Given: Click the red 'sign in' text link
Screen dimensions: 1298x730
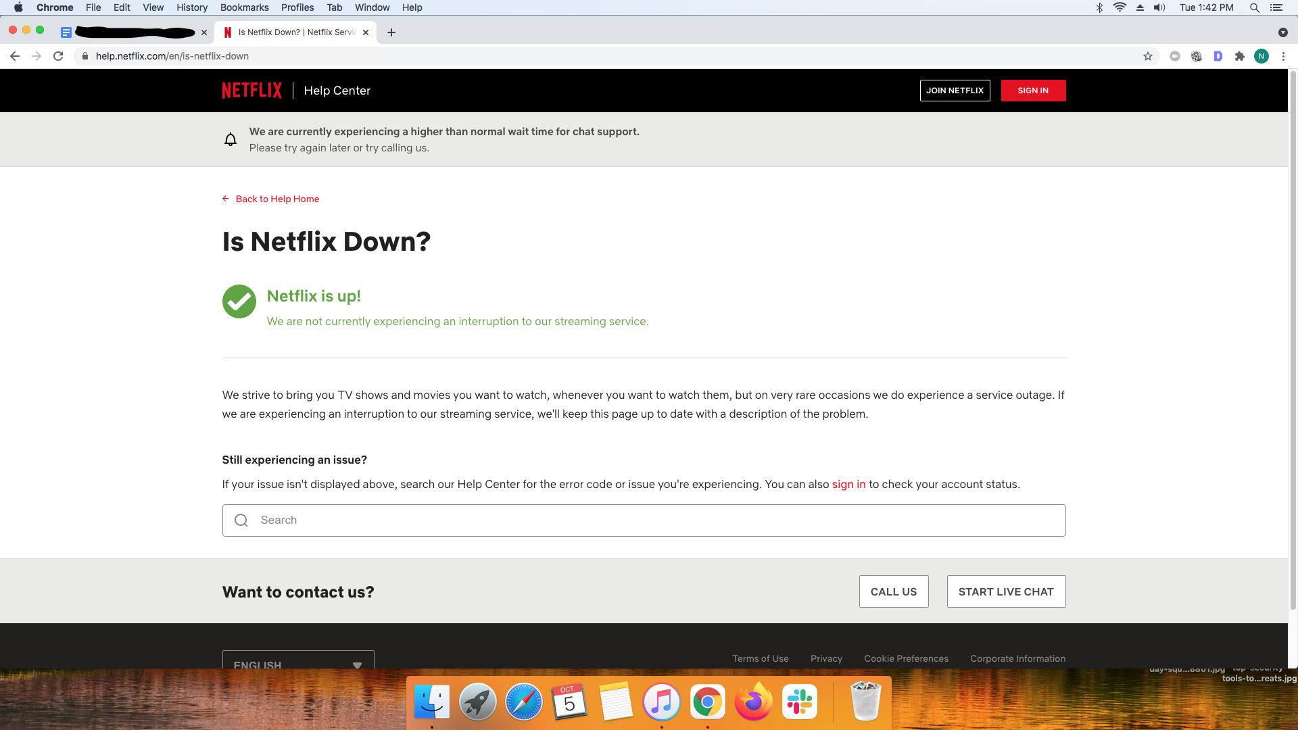Looking at the screenshot, I should (849, 485).
